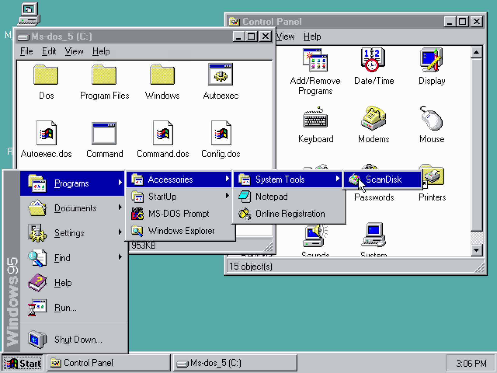Minimize the Ms-dos_5 (C:) window

coord(239,36)
